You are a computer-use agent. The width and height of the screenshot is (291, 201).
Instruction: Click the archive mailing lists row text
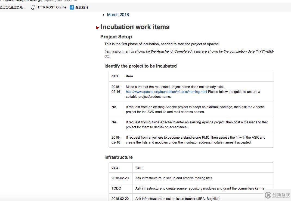tap(174, 178)
